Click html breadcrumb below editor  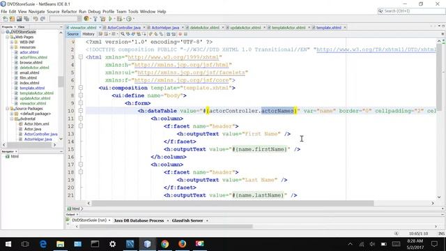[x=75, y=208]
